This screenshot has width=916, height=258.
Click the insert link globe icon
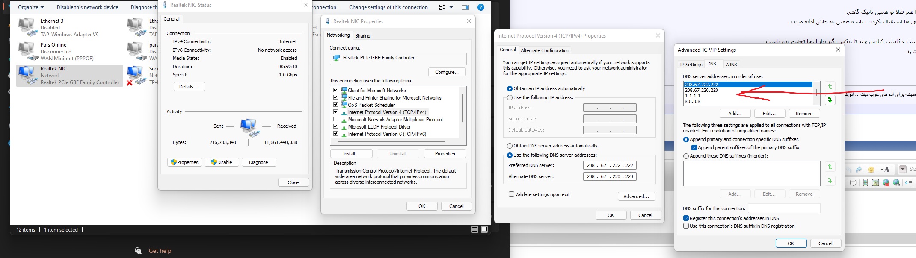(x=896, y=183)
